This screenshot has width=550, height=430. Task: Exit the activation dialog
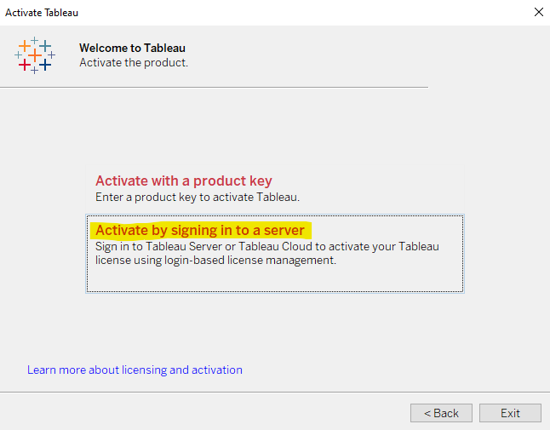510,413
